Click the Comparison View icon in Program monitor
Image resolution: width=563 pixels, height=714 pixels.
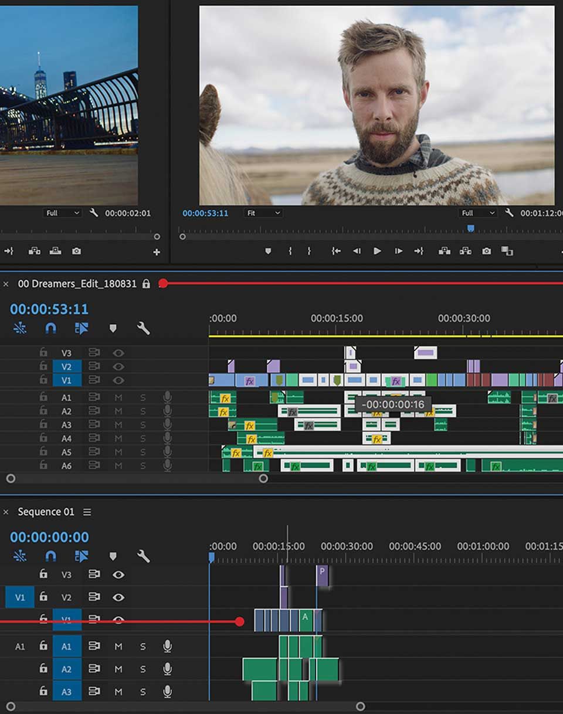click(x=507, y=251)
